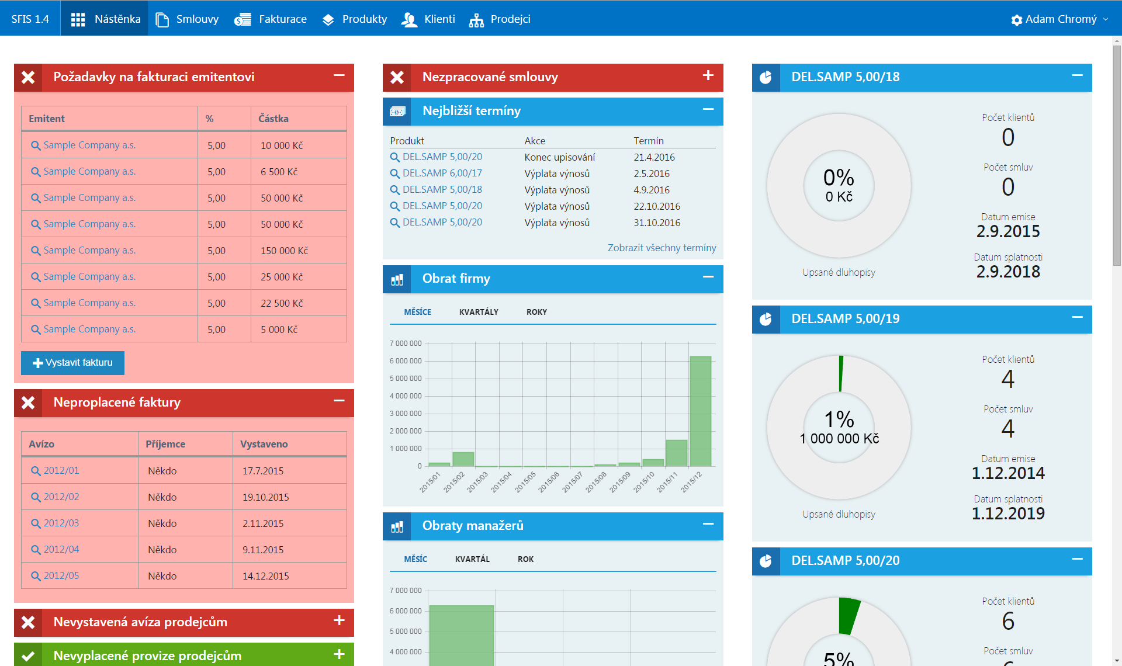Click the X icon on Nezpracované smlouvy header
The width and height of the screenshot is (1122, 666).
397,77
